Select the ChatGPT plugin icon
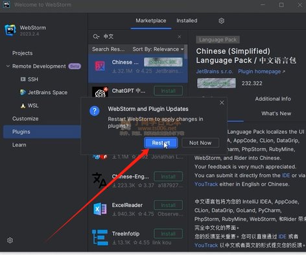Screen dimensions: 306x255 (100, 93)
